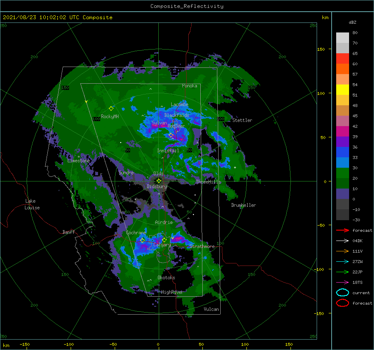Click the RockyMH label on map
This screenshot has width=374, height=350.
[110, 117]
